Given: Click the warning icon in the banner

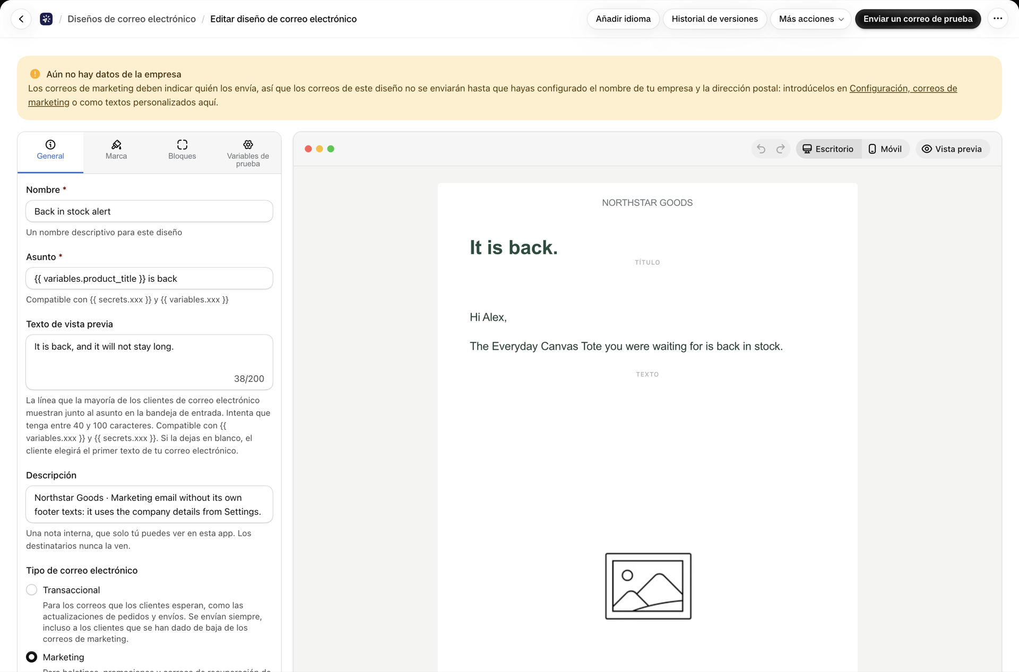Looking at the screenshot, I should point(35,74).
